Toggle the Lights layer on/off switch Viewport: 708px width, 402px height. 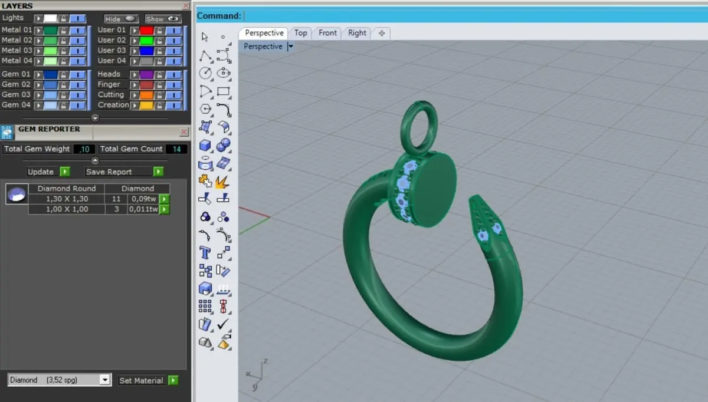point(77,19)
